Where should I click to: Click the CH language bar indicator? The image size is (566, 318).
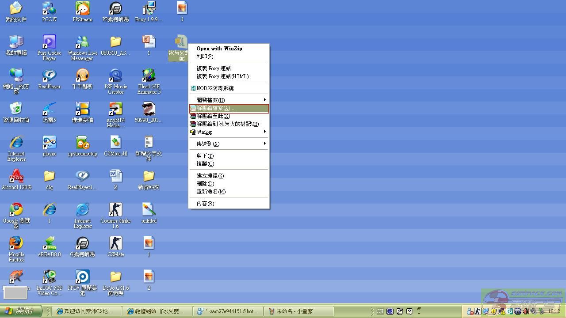pos(380,311)
